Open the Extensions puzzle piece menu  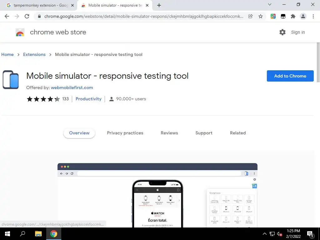(x=293, y=16)
